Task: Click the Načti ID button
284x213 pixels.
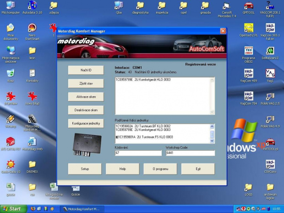Action: (x=86, y=70)
